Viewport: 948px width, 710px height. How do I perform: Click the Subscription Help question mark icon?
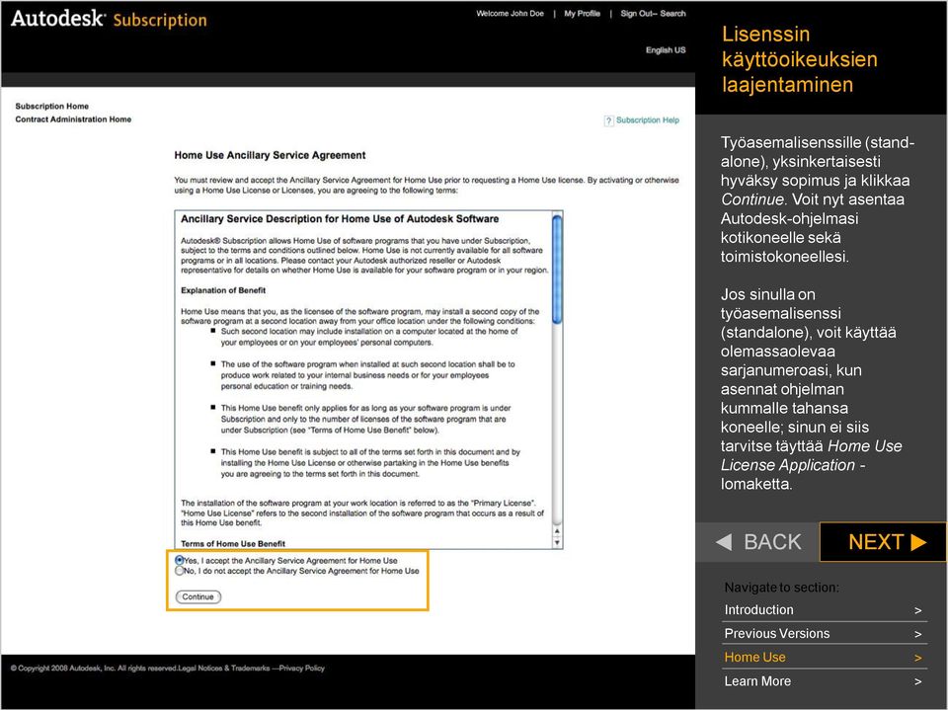(609, 120)
